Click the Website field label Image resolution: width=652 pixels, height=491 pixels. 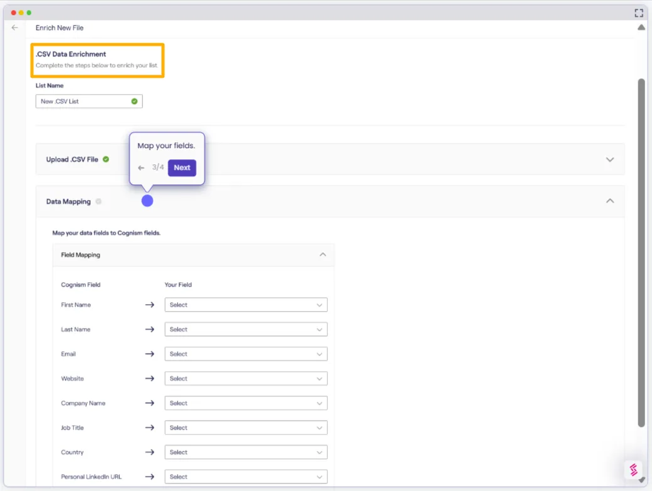(x=72, y=378)
